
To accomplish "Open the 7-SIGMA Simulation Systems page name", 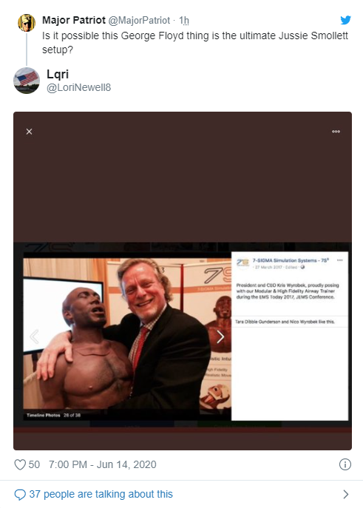I will click(x=291, y=260).
